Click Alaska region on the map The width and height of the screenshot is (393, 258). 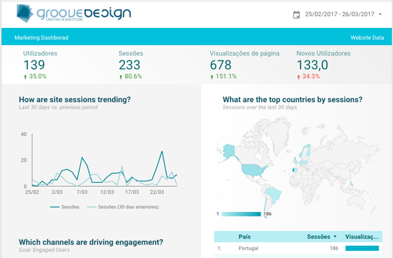point(228,151)
